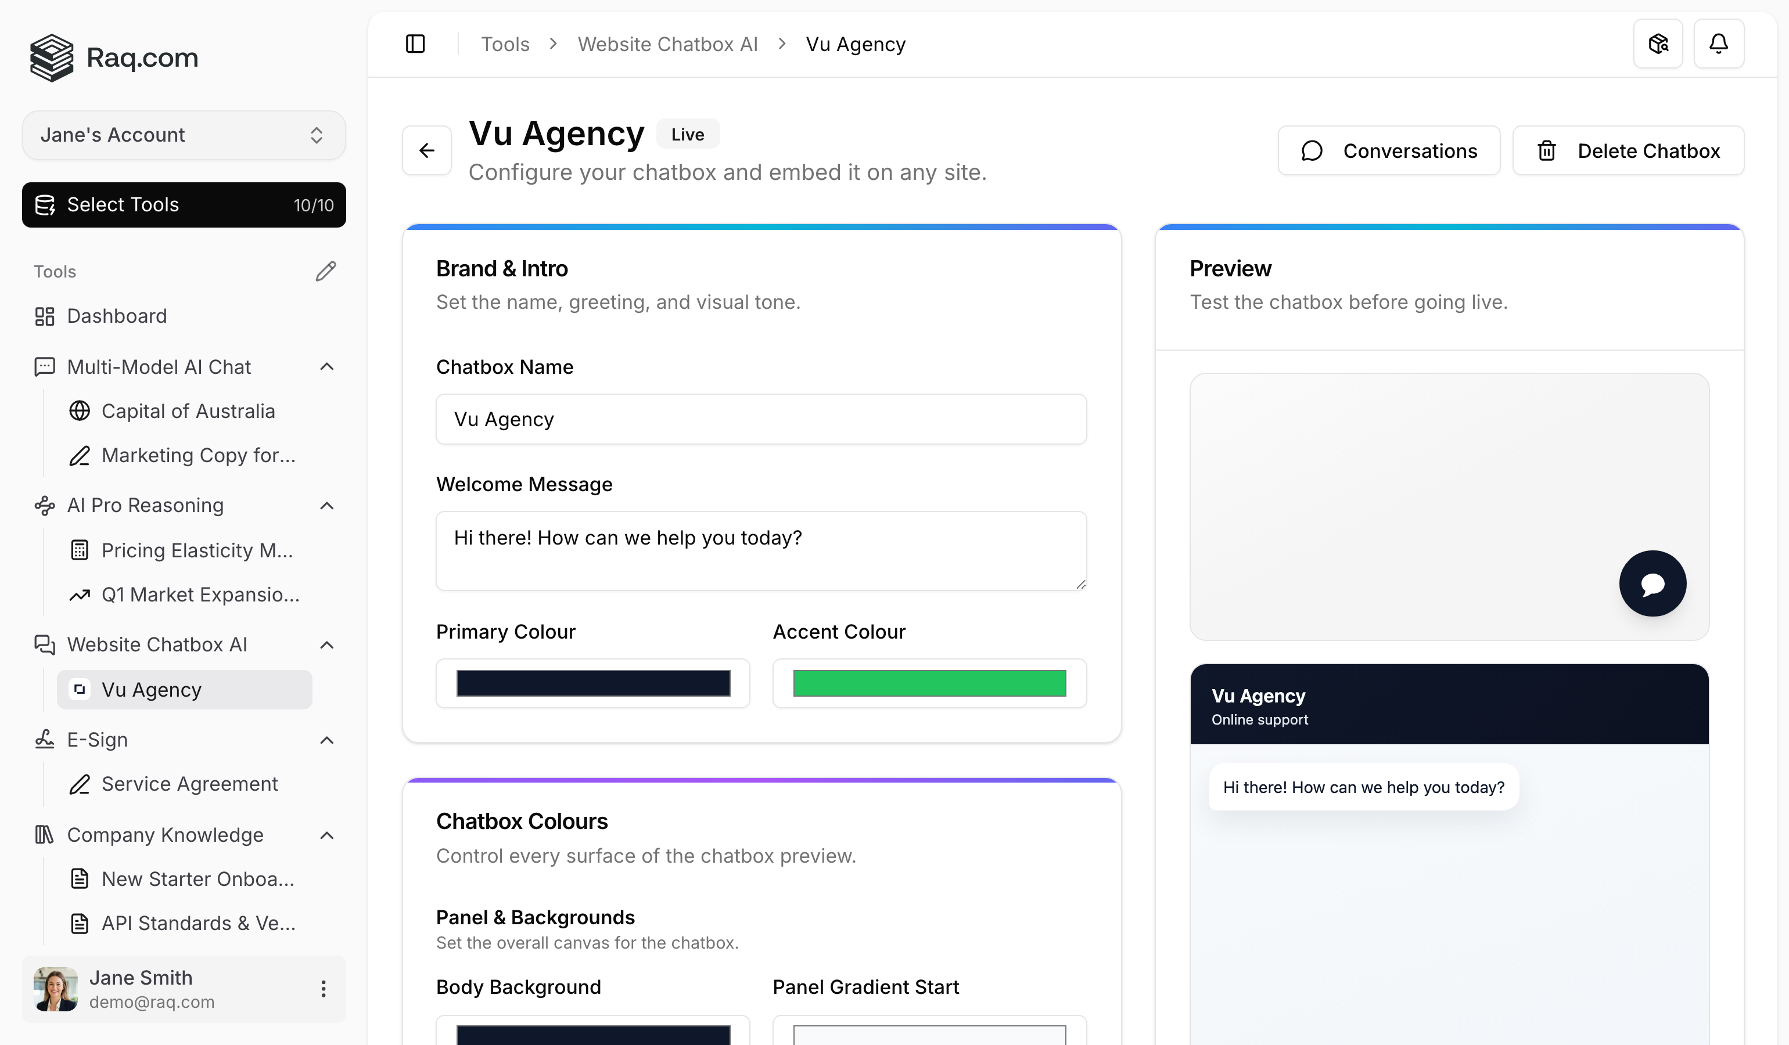Screen dimensions: 1789x1045
Task: Open the Dashboard from the sidebar
Action: pos(116,316)
